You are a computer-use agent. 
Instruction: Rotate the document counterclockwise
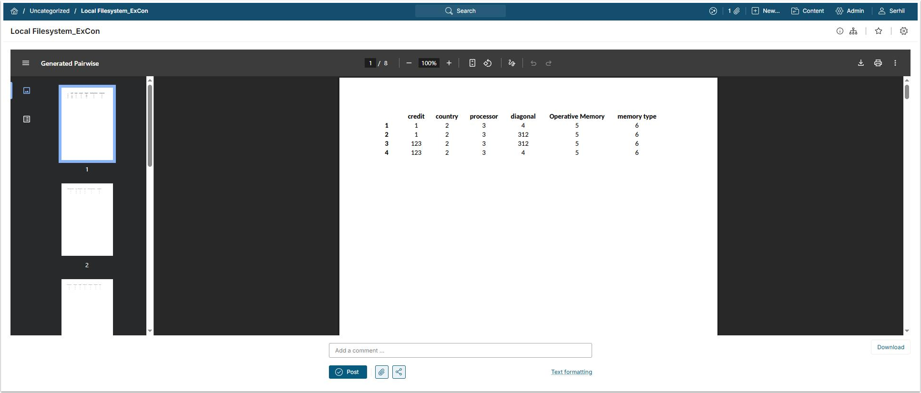(x=488, y=63)
